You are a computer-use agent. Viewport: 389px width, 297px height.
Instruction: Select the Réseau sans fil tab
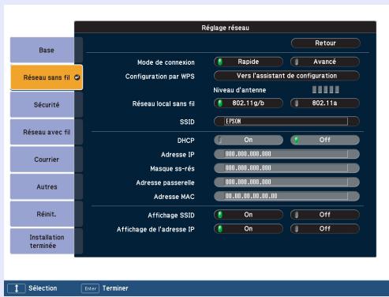(47, 77)
